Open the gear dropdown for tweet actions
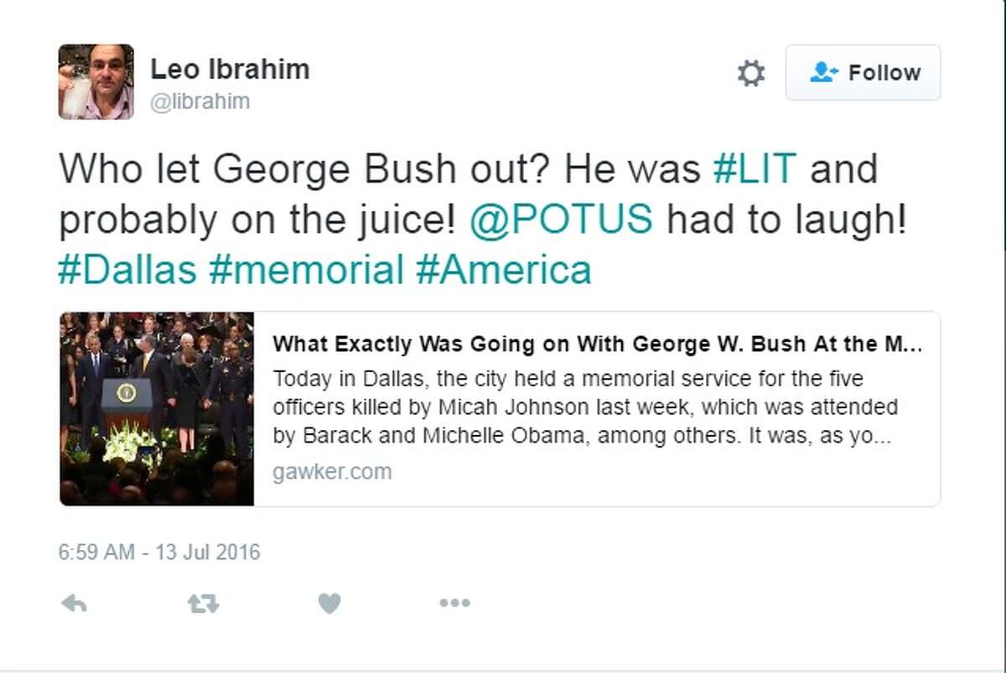 [x=752, y=73]
